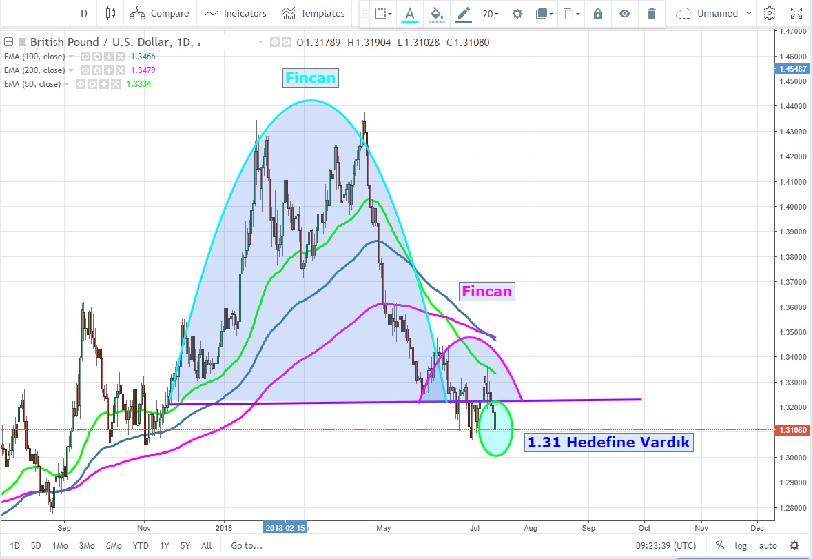Click the paint bucket background fill icon

[x=435, y=13]
